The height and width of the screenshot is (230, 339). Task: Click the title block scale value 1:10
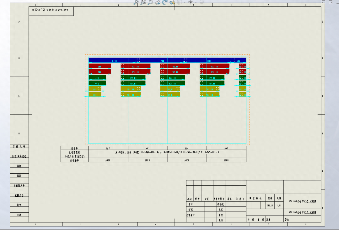point(279,205)
